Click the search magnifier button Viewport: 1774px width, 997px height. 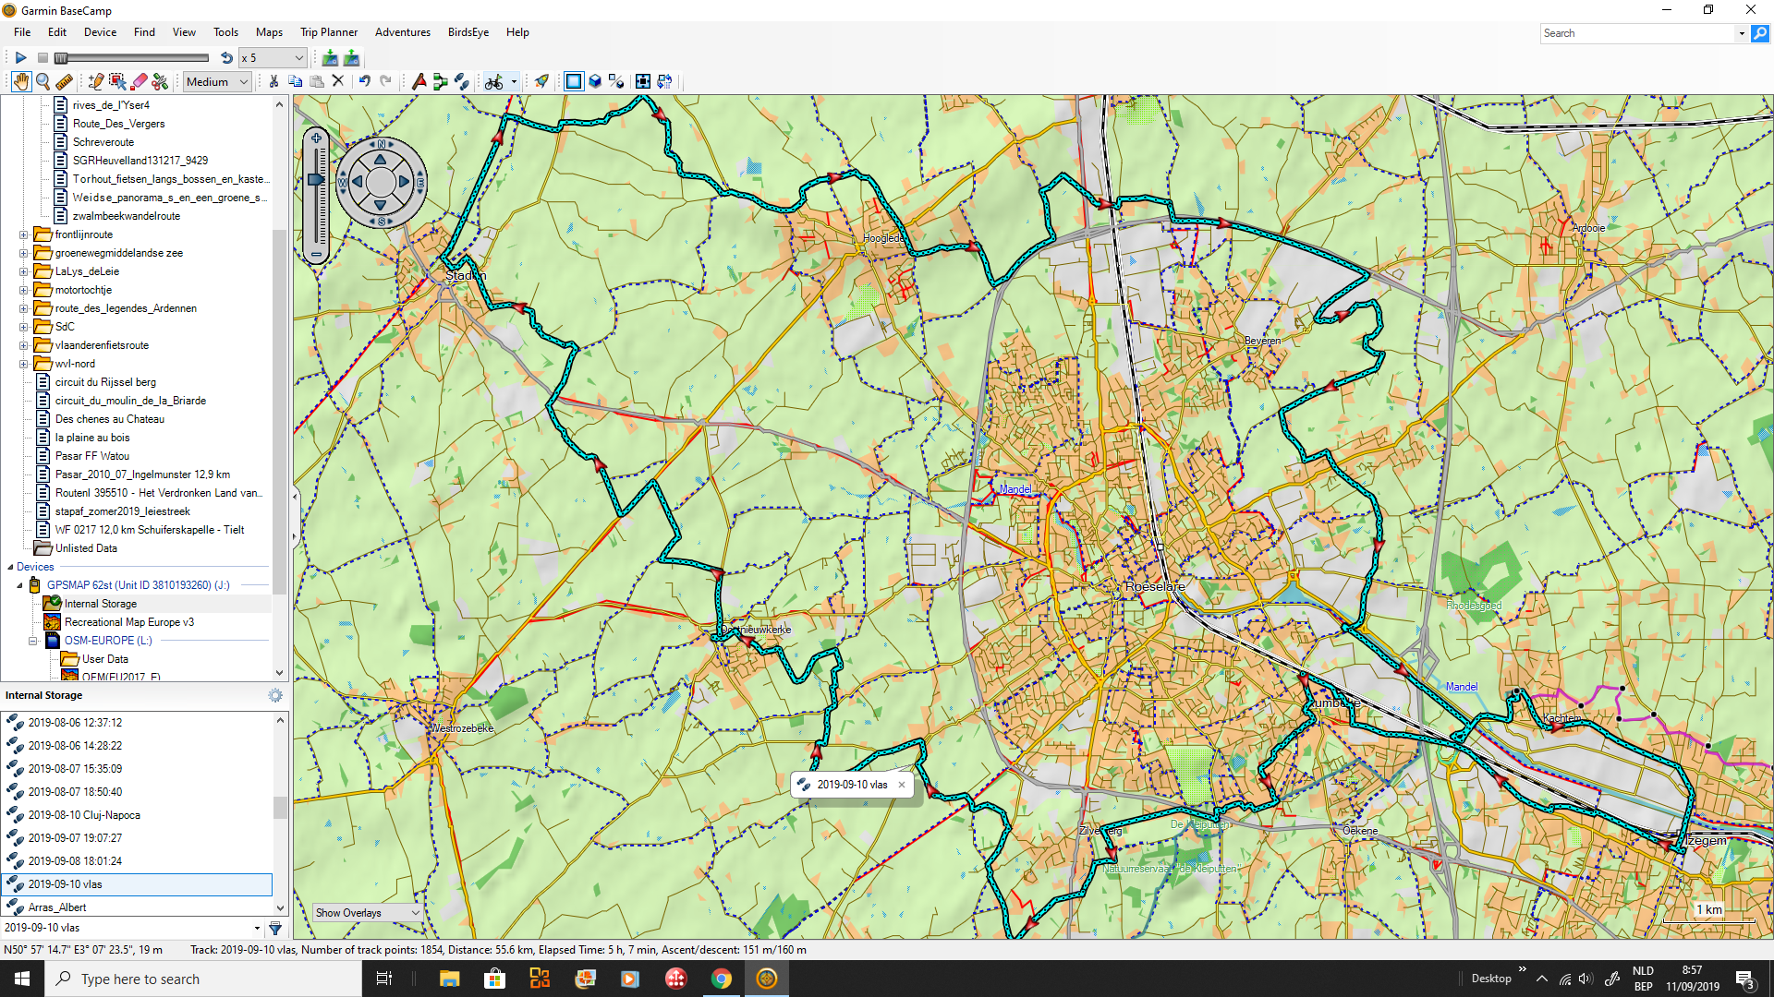[x=1760, y=33]
